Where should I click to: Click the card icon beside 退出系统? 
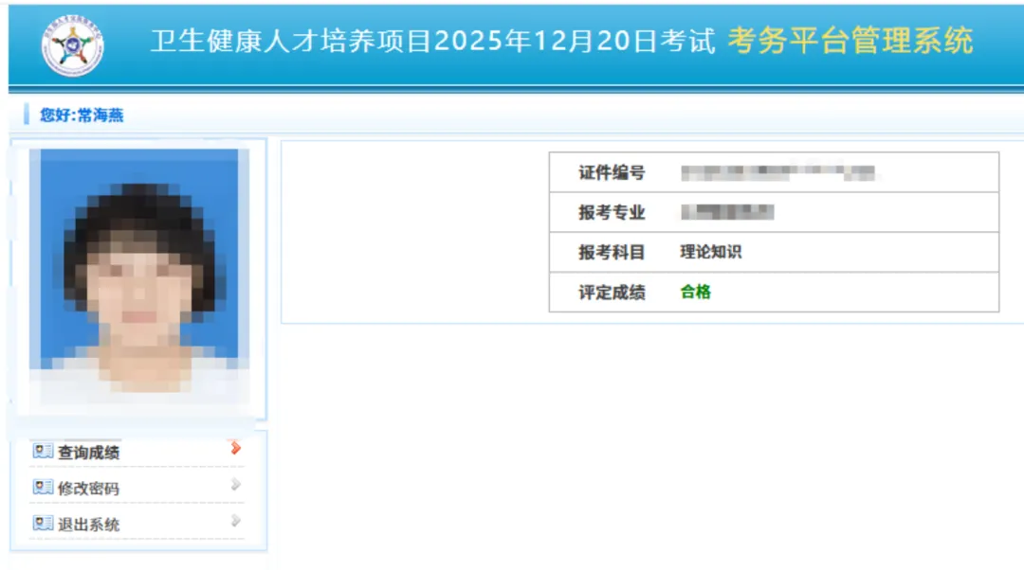(43, 523)
